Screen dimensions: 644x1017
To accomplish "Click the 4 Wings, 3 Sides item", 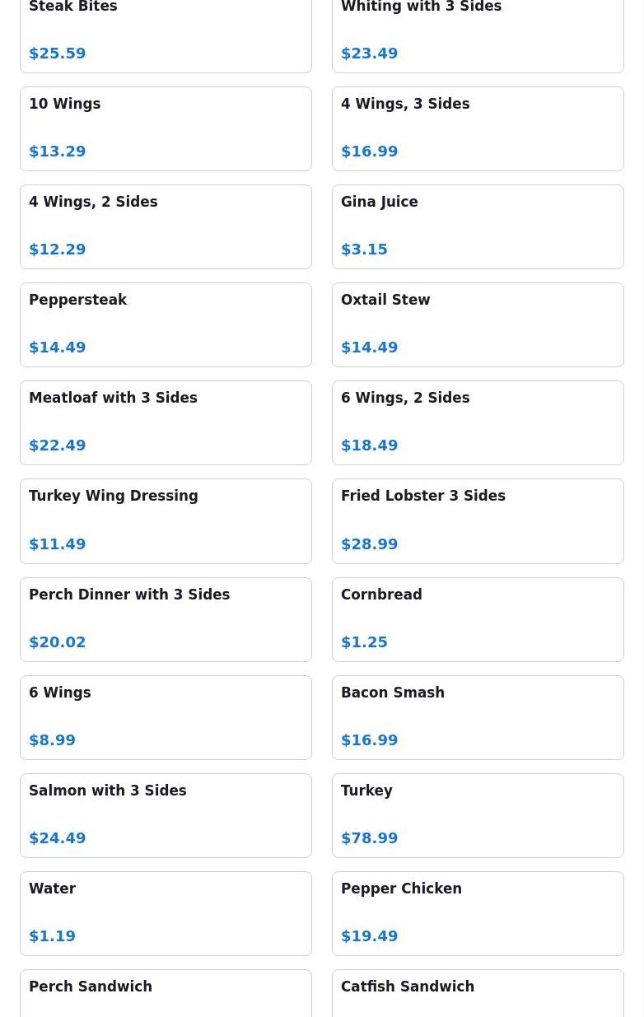I will click(x=478, y=128).
